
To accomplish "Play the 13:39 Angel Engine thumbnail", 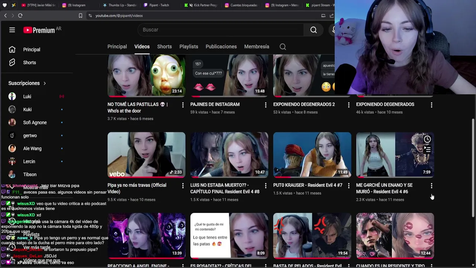I will coord(147,236).
